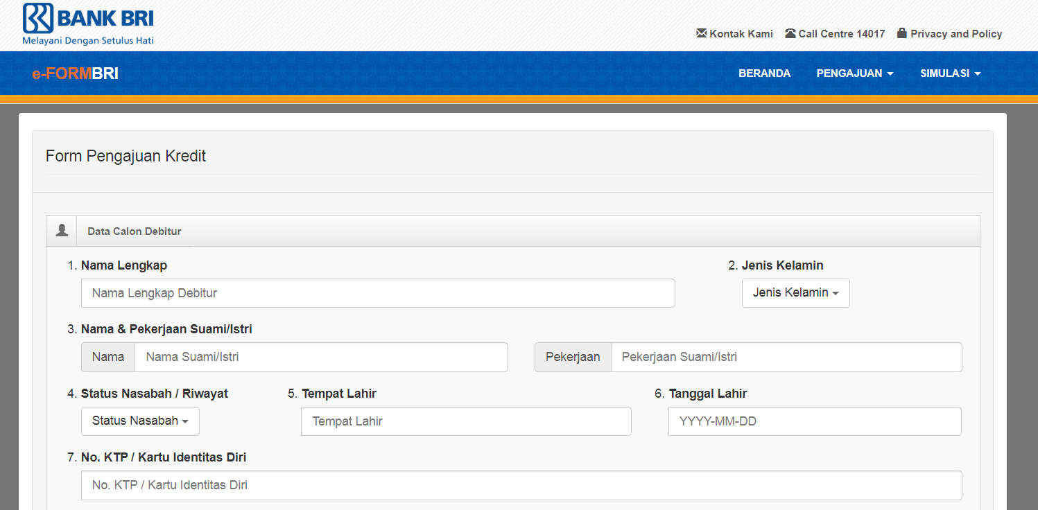Click the Melayani Dengan Setulus Hati tagline
Screen dimensions: 1038x510
tap(88, 40)
